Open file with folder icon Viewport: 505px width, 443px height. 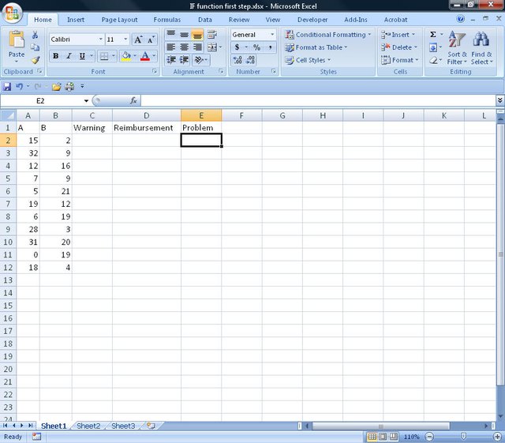56,86
